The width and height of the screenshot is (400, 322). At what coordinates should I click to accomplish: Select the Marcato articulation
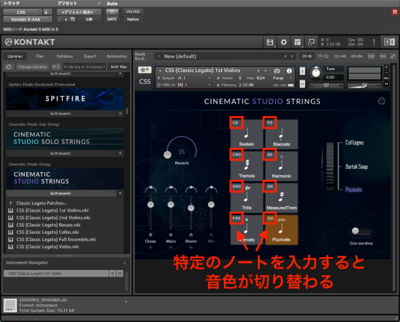247,229
